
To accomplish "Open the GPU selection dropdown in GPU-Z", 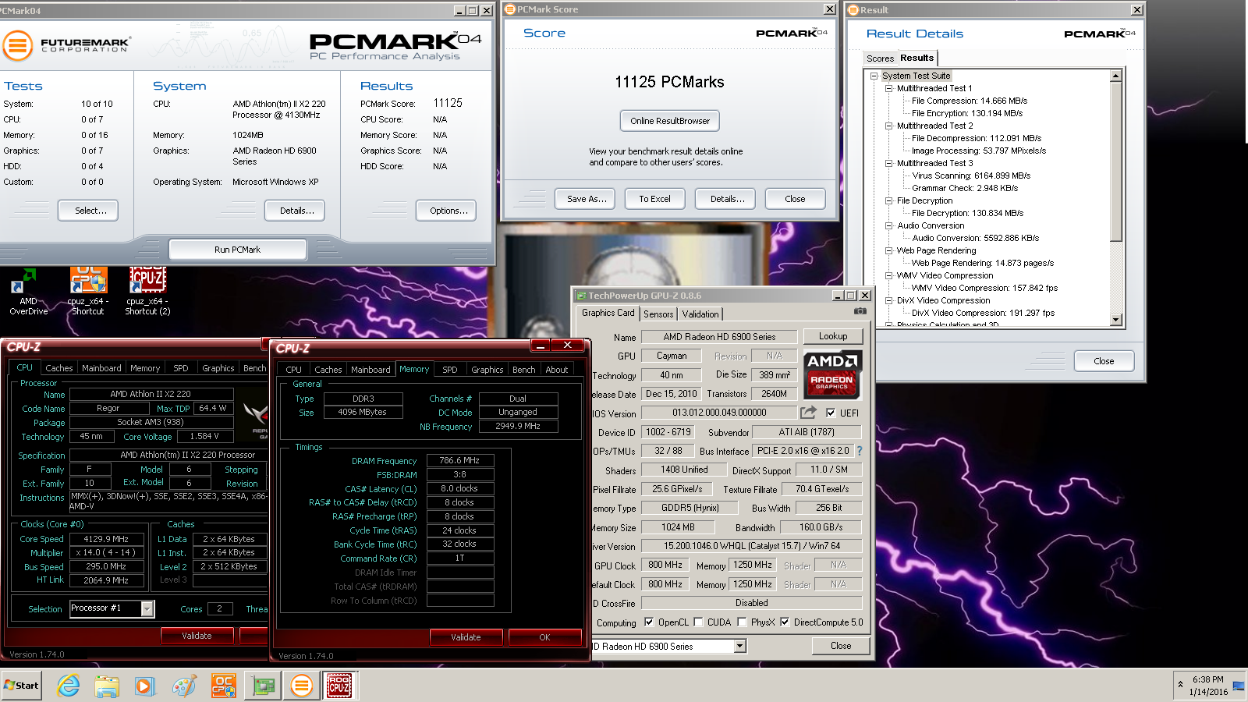I will pyautogui.click(x=740, y=646).
